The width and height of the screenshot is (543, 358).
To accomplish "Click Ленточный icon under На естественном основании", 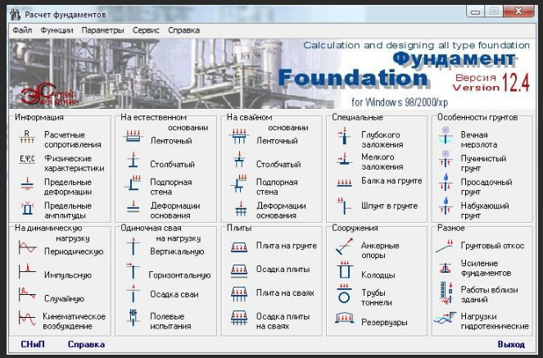I will coord(133,136).
